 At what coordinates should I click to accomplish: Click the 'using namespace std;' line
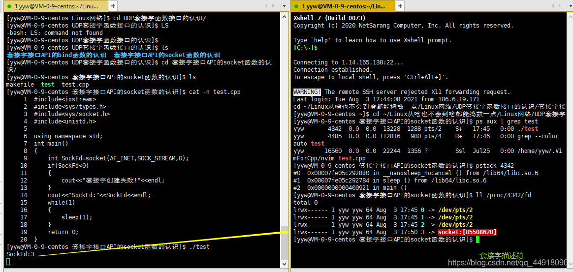(68, 136)
